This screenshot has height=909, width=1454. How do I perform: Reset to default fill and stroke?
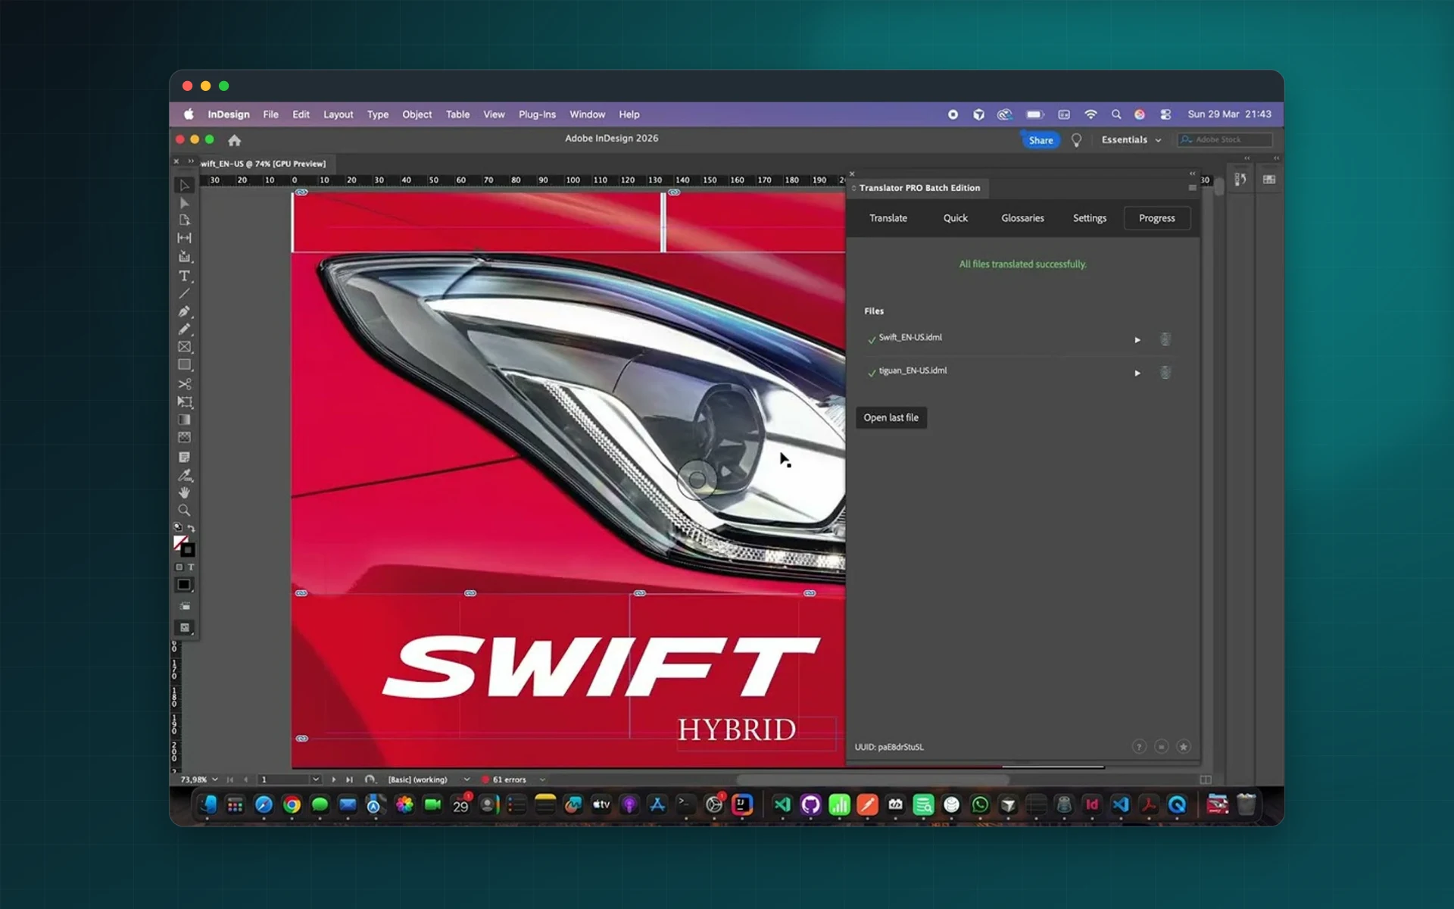point(178,527)
